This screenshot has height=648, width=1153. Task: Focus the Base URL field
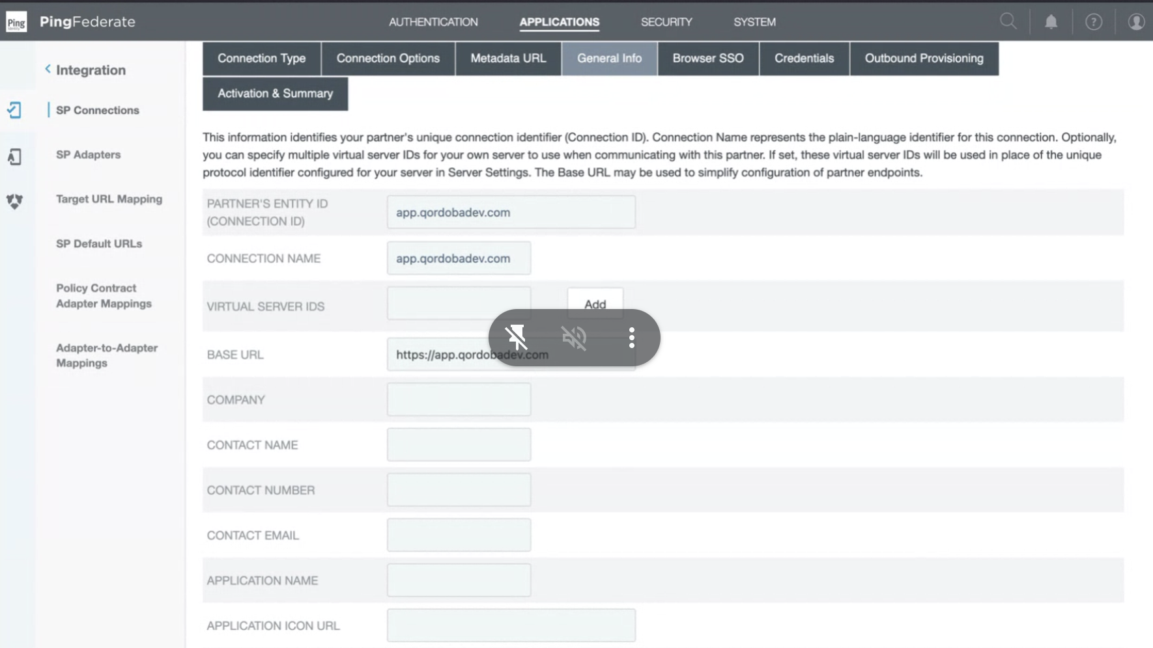511,355
